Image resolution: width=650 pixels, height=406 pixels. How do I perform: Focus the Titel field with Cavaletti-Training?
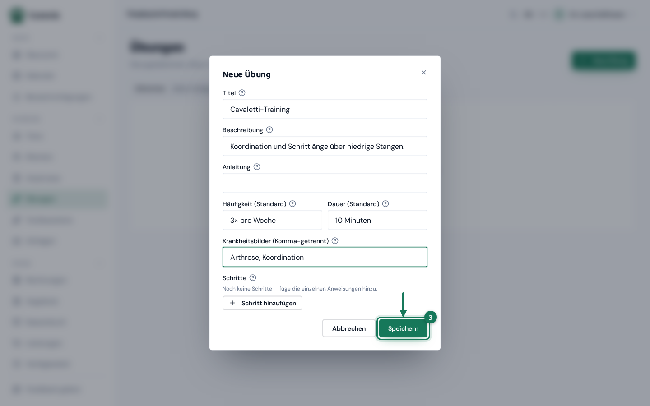pos(325,109)
